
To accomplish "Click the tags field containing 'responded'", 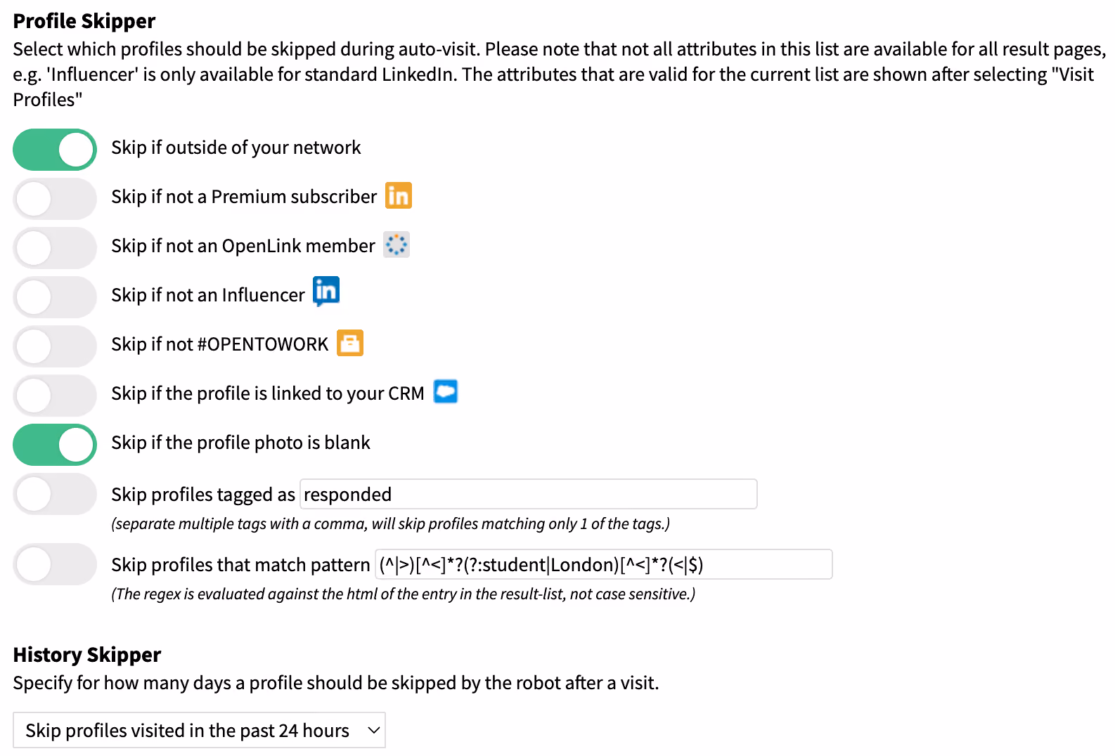I will point(529,494).
